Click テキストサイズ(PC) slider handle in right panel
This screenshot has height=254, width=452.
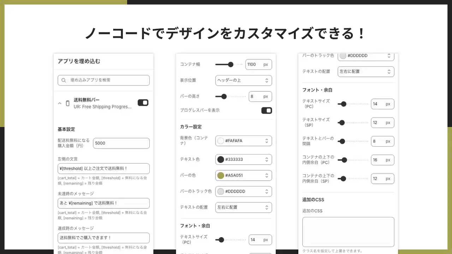344,104
